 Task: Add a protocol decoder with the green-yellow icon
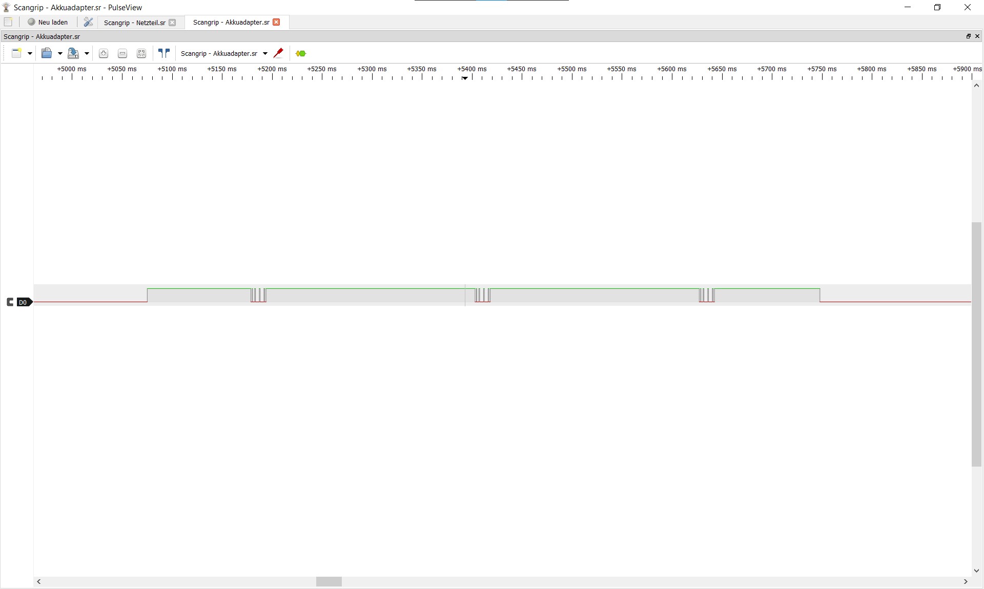[x=301, y=53]
